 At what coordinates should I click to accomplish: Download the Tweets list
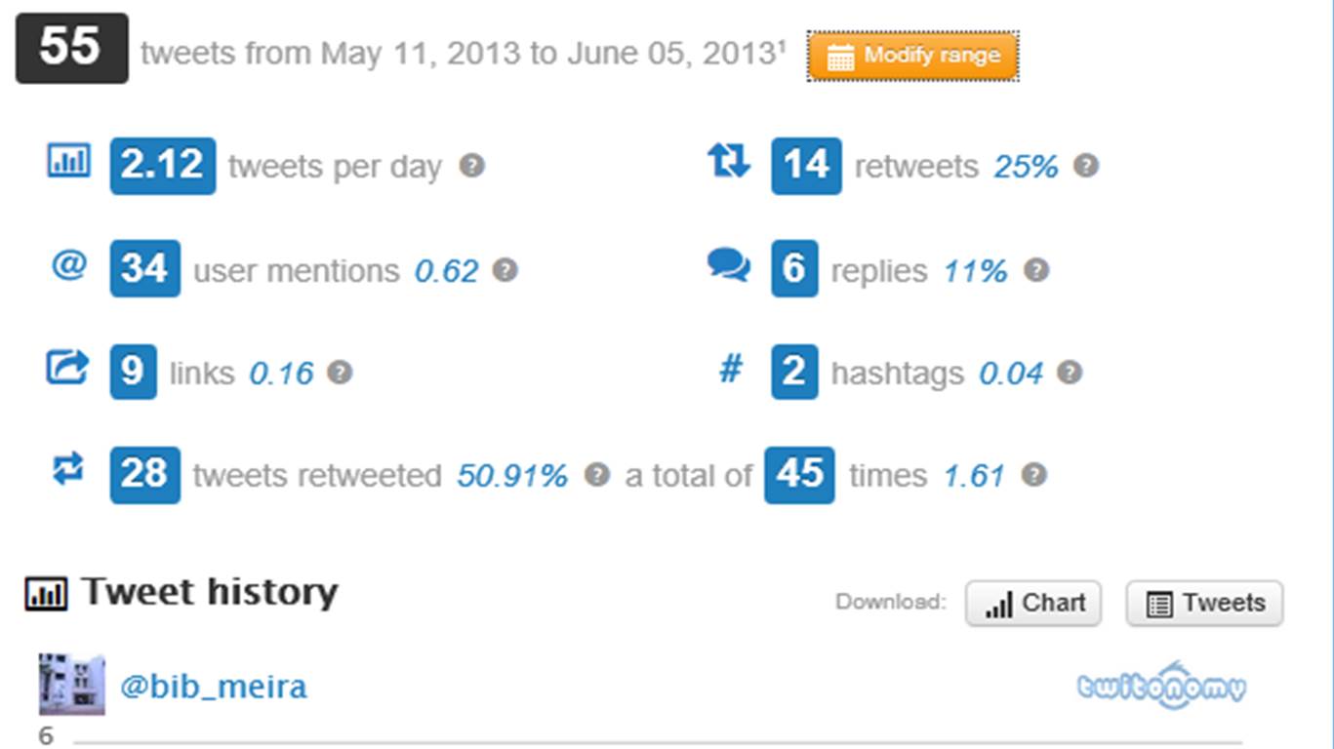point(1204,604)
